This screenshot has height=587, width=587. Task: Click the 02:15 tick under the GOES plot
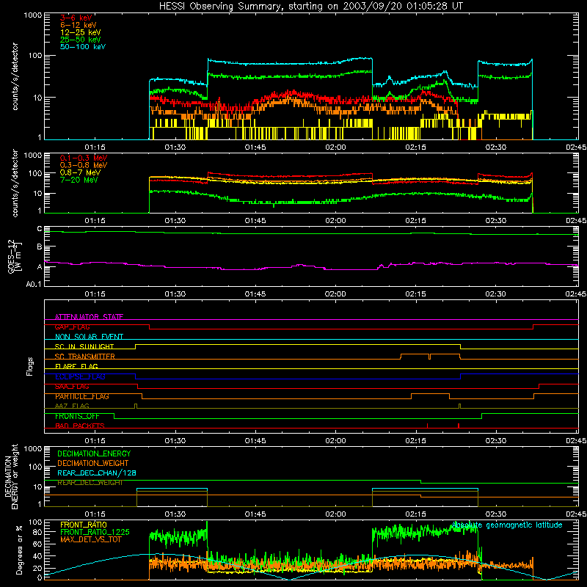[415, 294]
